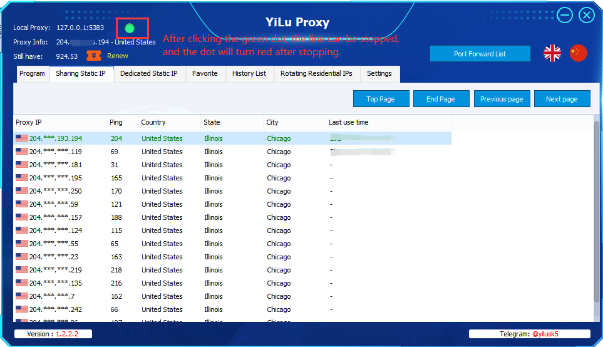This screenshot has width=603, height=347.
Task: Go to the Previous page
Action: (x=502, y=99)
